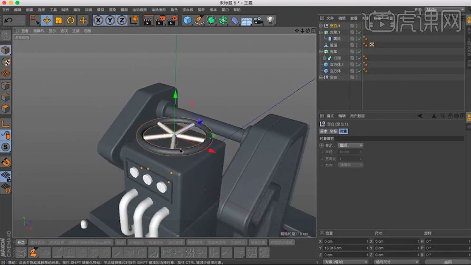
Task: Open the 显示 display type dropdown
Action: point(351,145)
